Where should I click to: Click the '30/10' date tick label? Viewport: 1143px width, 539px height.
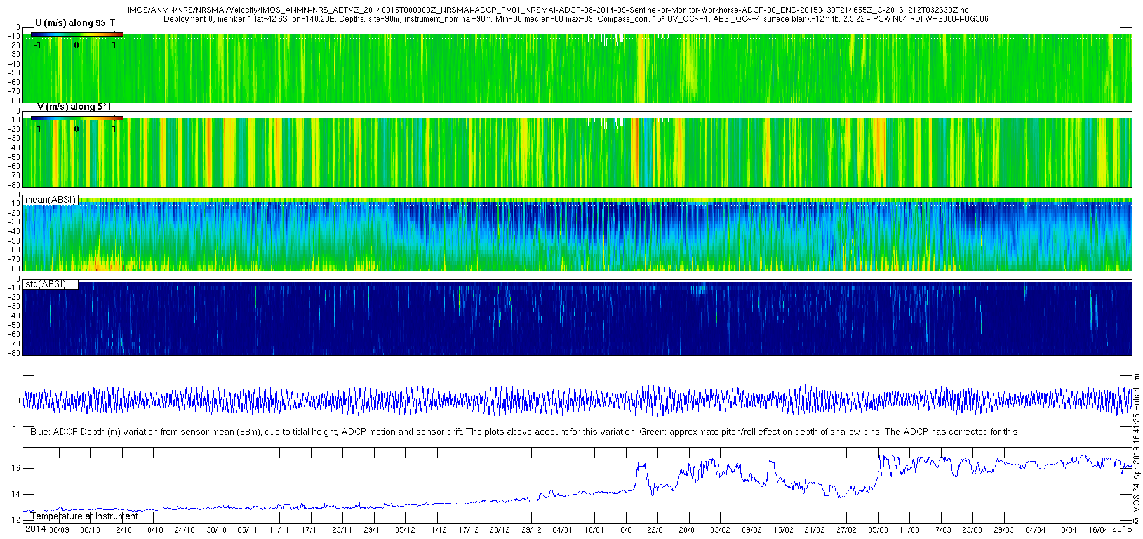[x=217, y=530]
